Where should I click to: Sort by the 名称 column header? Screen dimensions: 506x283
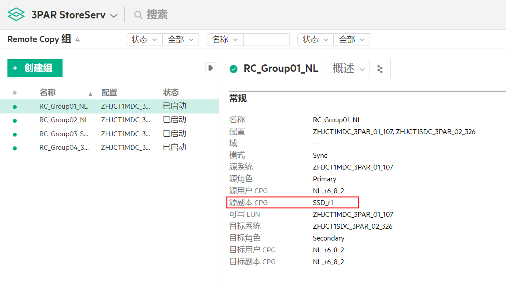click(48, 92)
